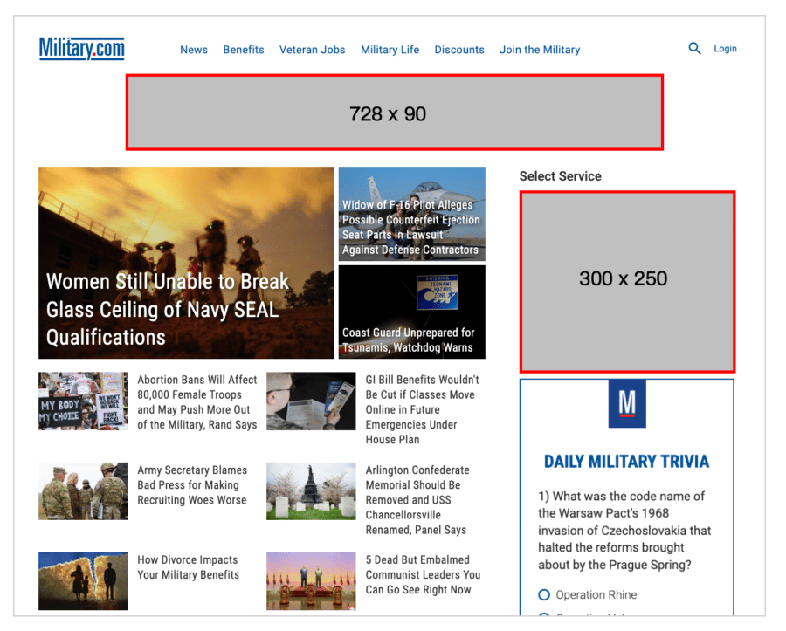Click the abortion bans protest thumbnail

click(x=83, y=401)
